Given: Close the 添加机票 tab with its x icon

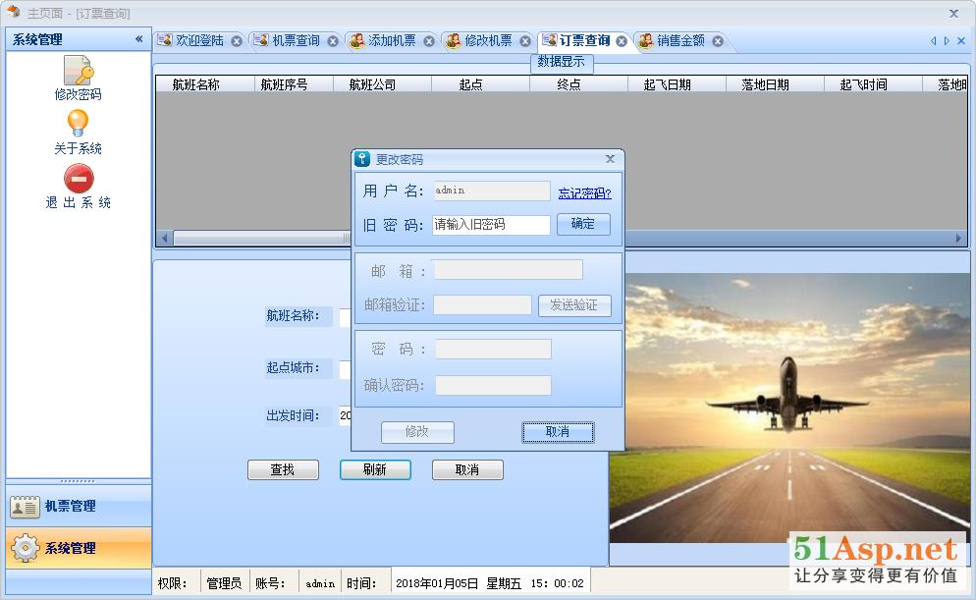Looking at the screenshot, I should pyautogui.click(x=429, y=41).
